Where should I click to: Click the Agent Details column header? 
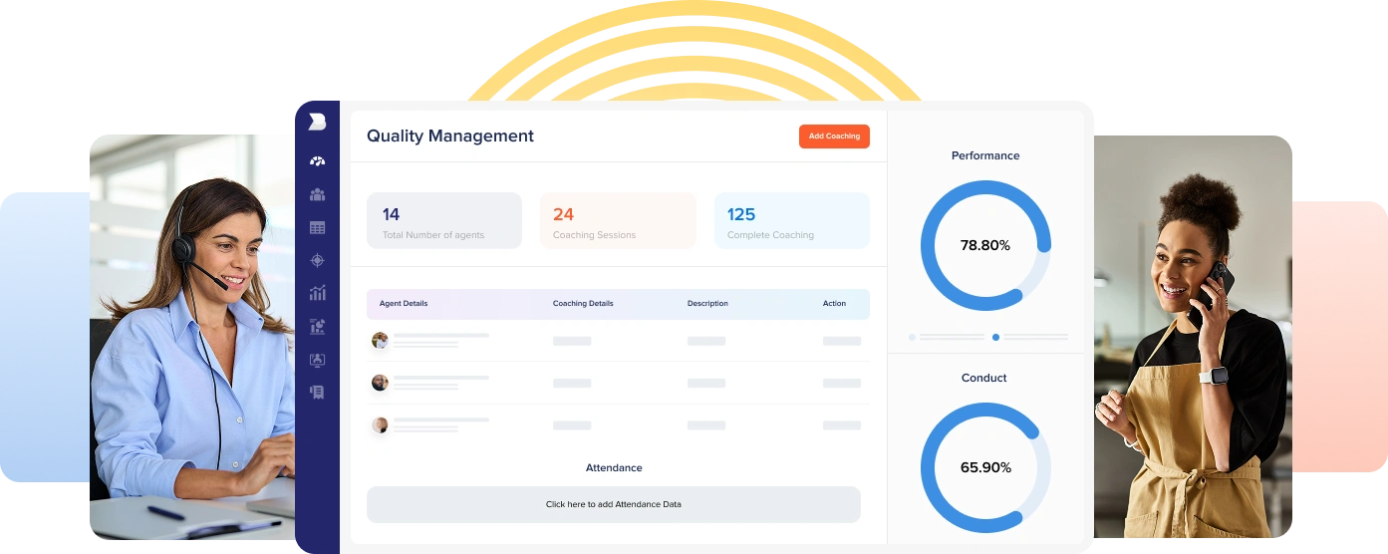(404, 304)
